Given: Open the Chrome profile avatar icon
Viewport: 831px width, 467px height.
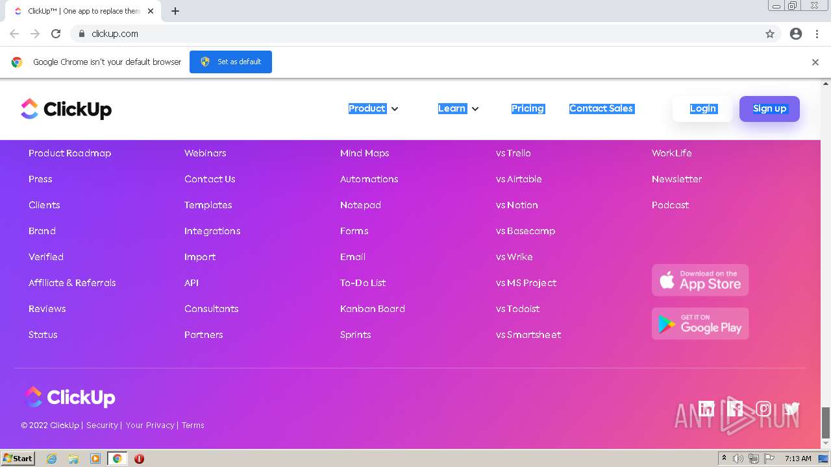Looking at the screenshot, I should pyautogui.click(x=796, y=34).
